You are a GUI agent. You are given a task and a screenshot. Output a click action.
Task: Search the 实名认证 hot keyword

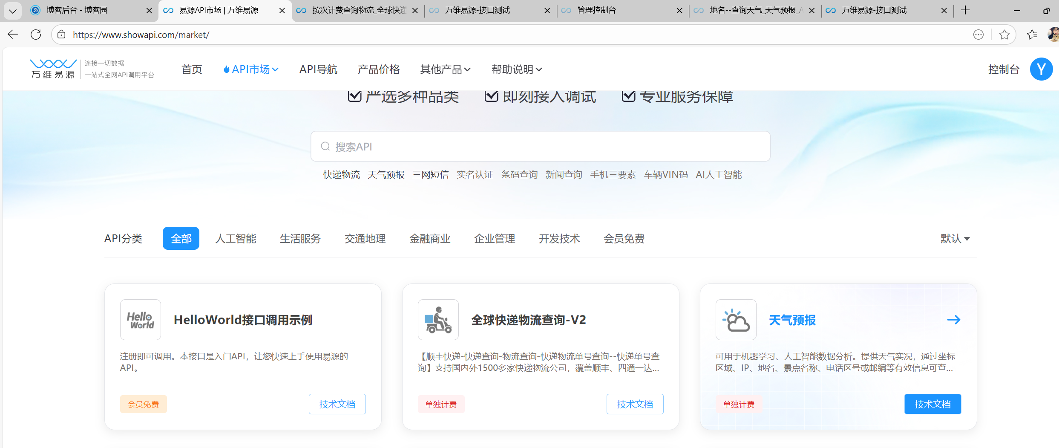(475, 174)
